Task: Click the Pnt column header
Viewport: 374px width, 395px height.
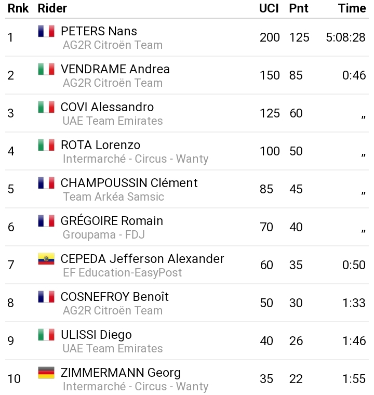Action: 299,8
